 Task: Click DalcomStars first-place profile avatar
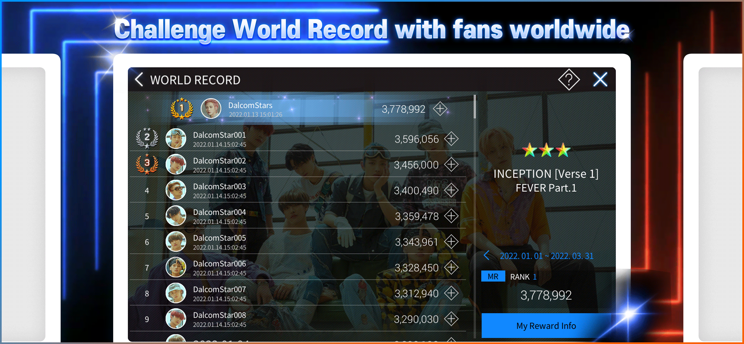tap(211, 109)
